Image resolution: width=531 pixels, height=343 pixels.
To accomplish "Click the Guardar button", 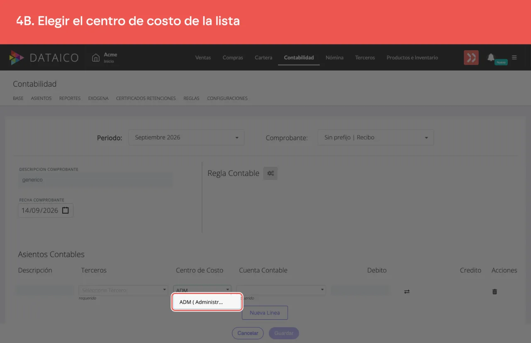I will tap(284, 333).
